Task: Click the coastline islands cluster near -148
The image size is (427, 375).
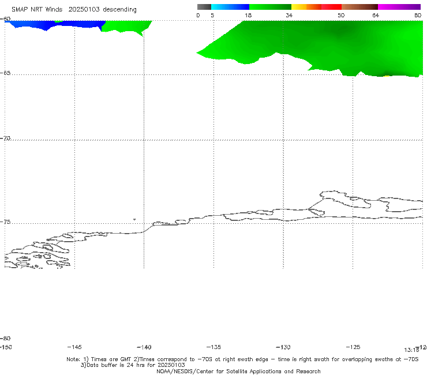Action: pyautogui.click(x=38, y=254)
